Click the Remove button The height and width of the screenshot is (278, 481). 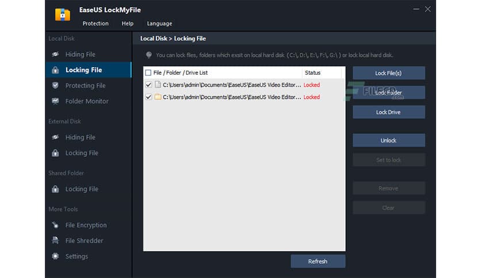(x=389, y=188)
